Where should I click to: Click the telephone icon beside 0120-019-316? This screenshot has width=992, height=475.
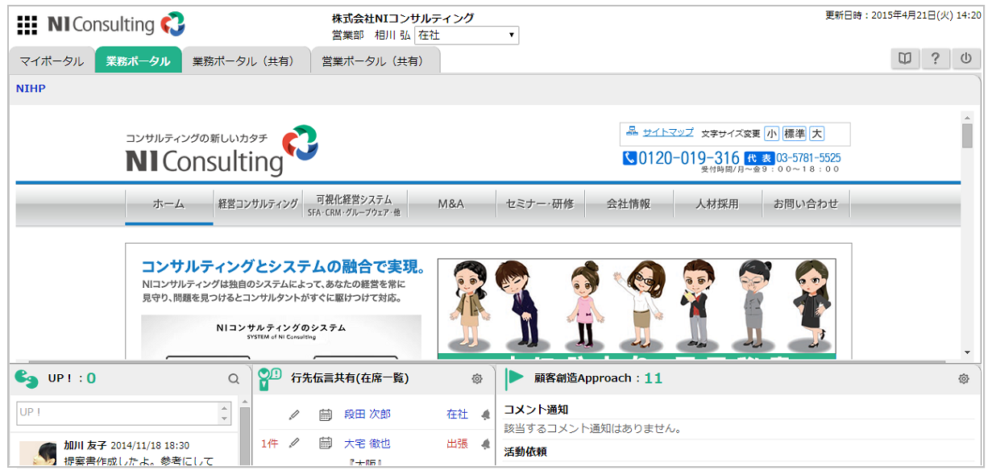tap(629, 158)
